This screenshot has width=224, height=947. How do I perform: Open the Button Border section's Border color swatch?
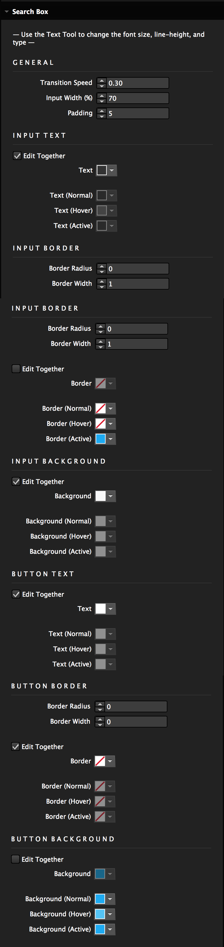pyautogui.click(x=100, y=761)
